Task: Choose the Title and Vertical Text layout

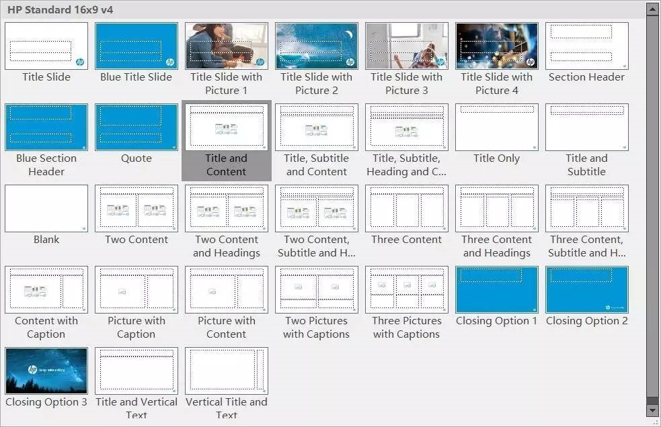Action: pyautogui.click(x=137, y=371)
